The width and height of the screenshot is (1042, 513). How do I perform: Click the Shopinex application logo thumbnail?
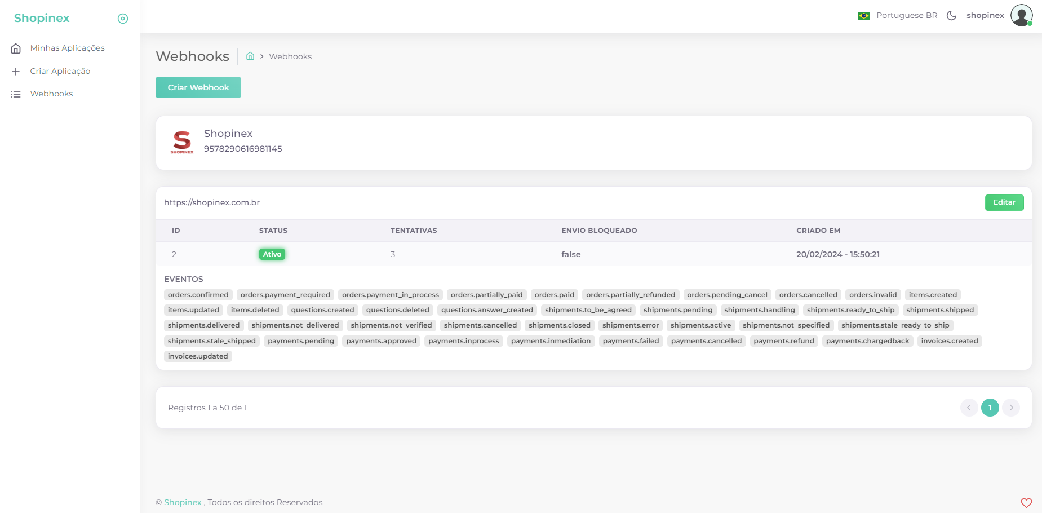pyautogui.click(x=182, y=143)
